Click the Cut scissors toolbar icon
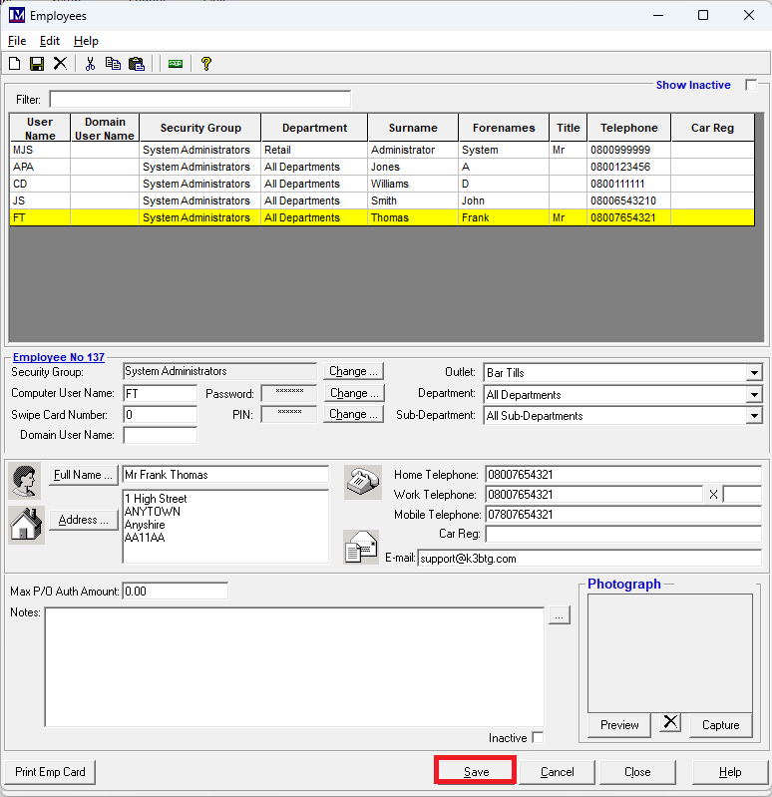This screenshot has width=772, height=797. pyautogui.click(x=90, y=64)
